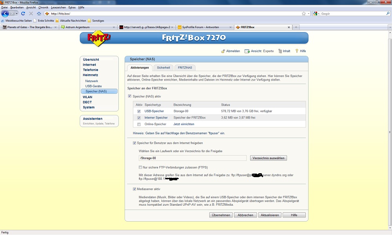The image size is (392, 235).
Task: Open the Bearbeiten menu
Action: 17,7
